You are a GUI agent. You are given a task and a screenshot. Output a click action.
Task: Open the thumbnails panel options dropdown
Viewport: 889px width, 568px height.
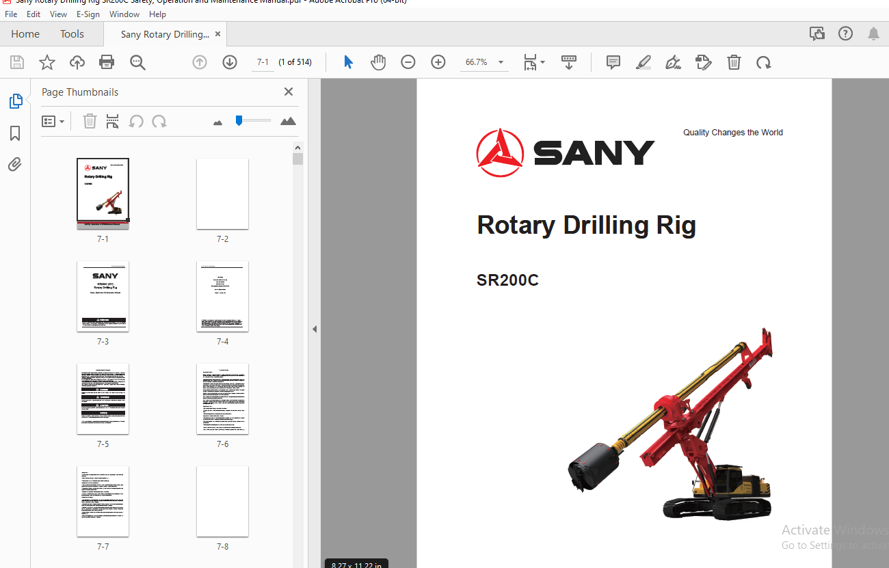pos(53,122)
